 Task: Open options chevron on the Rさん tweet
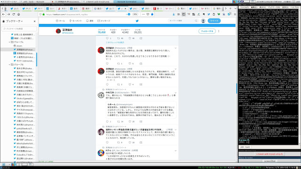[175, 151]
